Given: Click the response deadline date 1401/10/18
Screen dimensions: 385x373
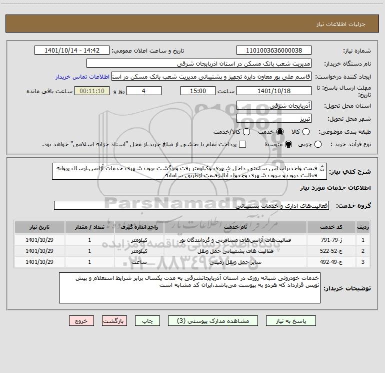Looking at the screenshot, I should click(274, 91).
